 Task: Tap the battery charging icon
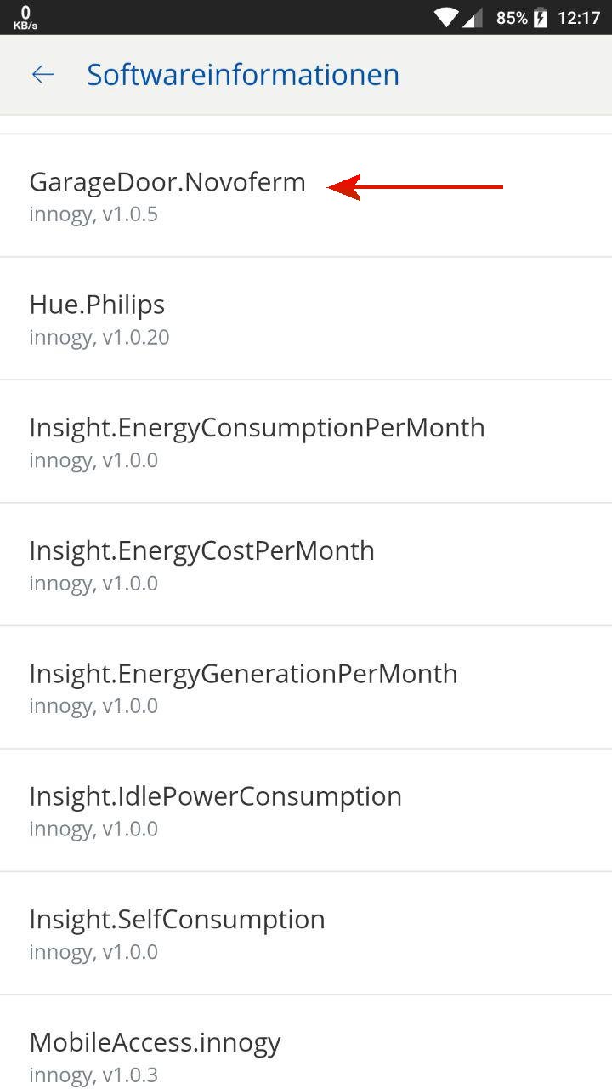click(541, 18)
